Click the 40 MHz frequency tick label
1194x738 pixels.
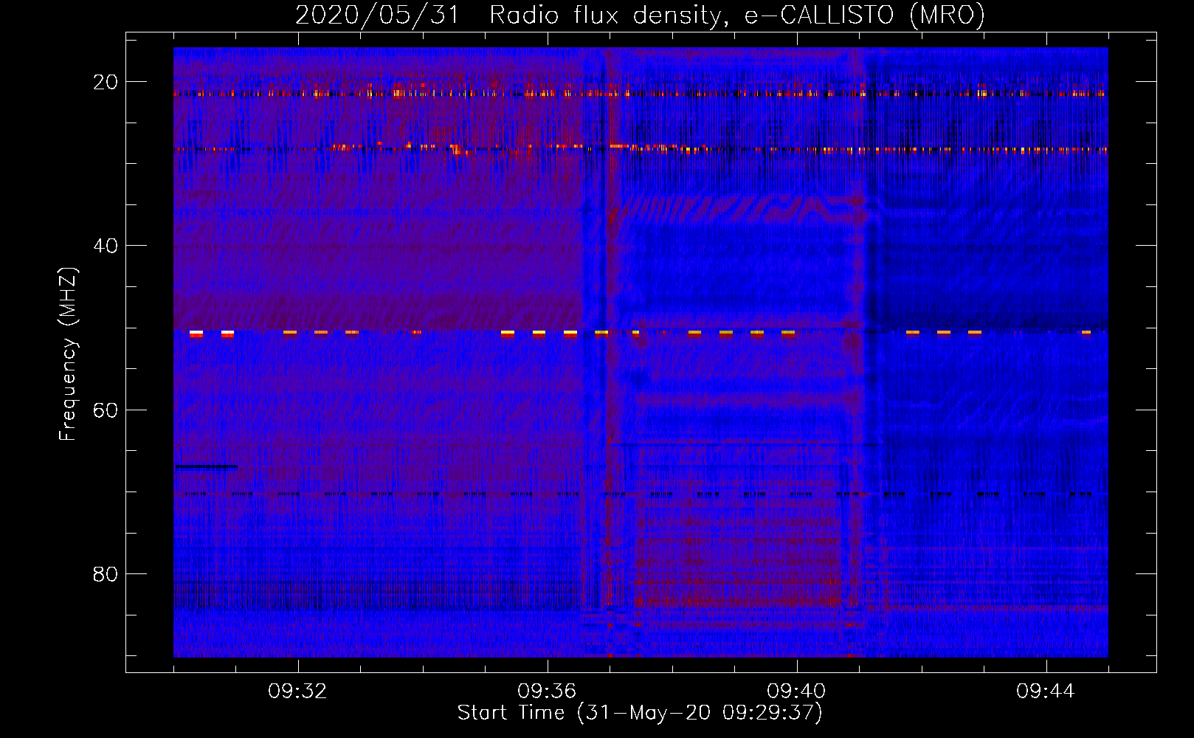click(x=106, y=246)
